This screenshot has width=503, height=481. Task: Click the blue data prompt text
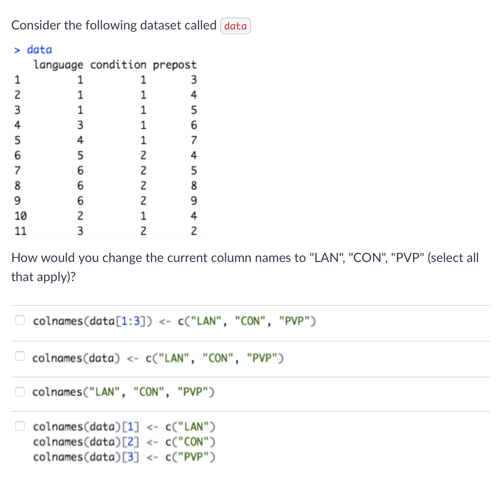point(39,49)
